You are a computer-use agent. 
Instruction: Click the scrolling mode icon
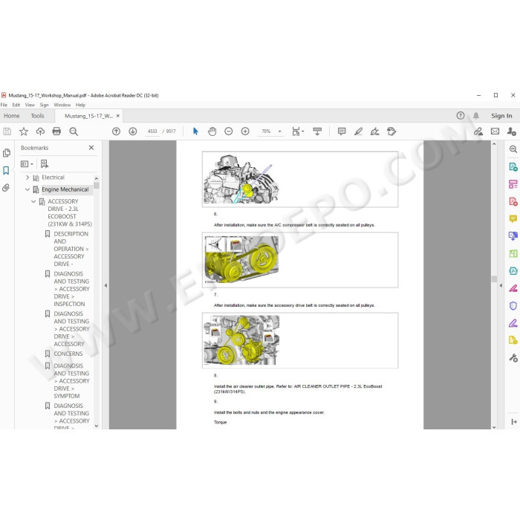coord(317,131)
